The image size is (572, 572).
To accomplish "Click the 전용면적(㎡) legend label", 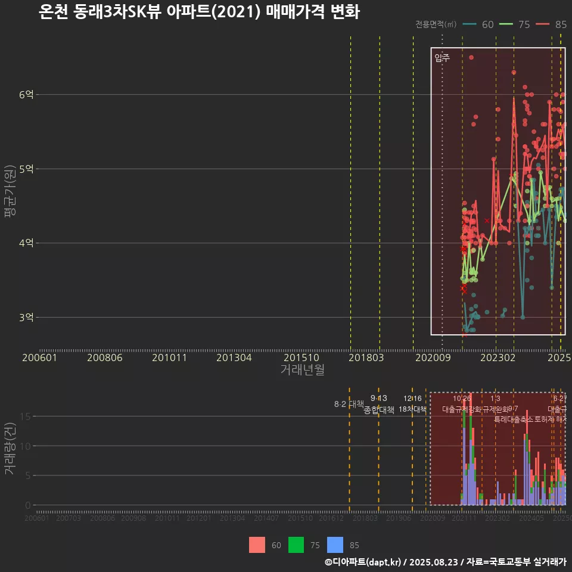I will click(x=436, y=24).
